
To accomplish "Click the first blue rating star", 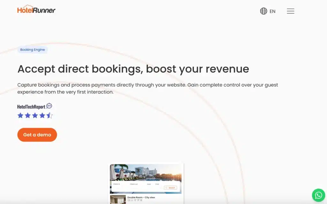I will pyautogui.click(x=20, y=115).
